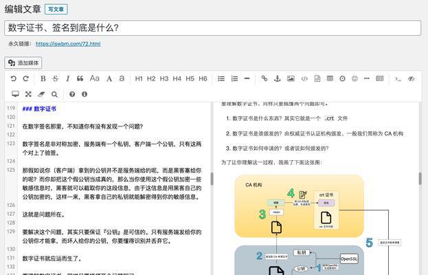This screenshot has height=275, width=428.
Task: Insert H1 heading
Action: [139, 78]
